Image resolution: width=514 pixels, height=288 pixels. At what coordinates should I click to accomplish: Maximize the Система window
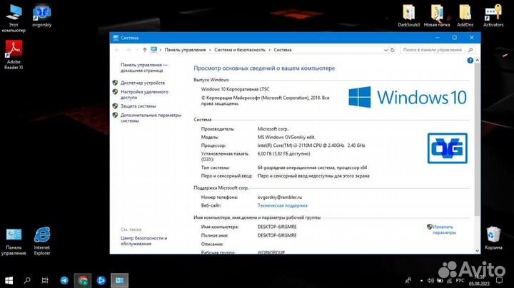point(454,38)
